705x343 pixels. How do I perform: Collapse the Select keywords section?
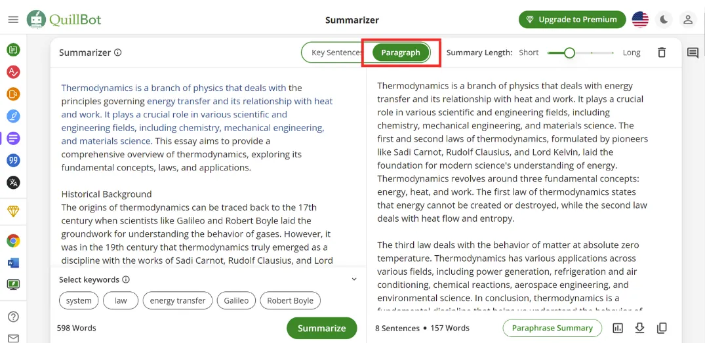354,279
